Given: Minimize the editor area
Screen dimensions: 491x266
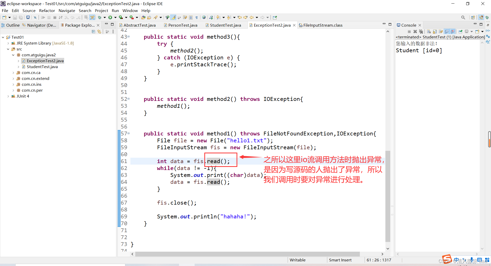Looking at the screenshot, I should click(x=384, y=24).
